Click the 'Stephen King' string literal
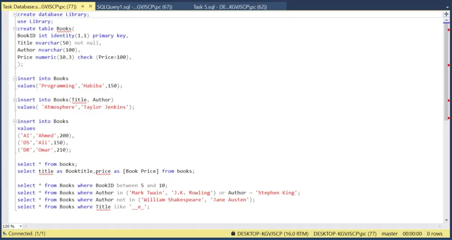452x240 pixels. coord(277,193)
